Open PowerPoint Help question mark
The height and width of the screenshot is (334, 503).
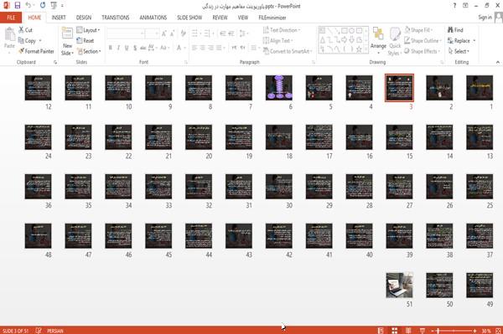[454, 6]
